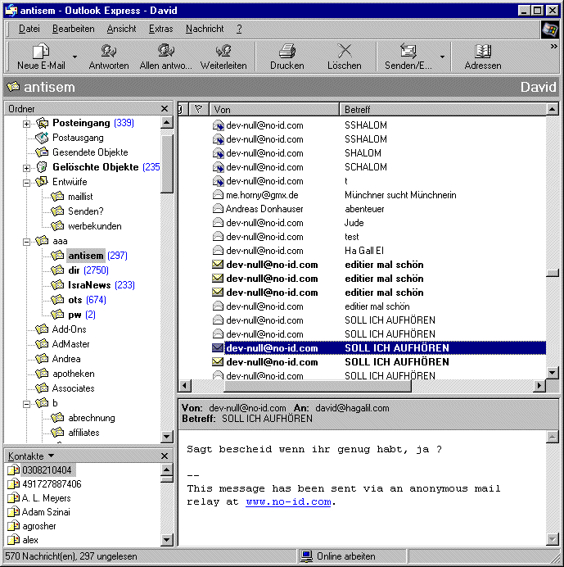The image size is (564, 567).
Task: Open the Nachricht menu
Action: pos(205,29)
